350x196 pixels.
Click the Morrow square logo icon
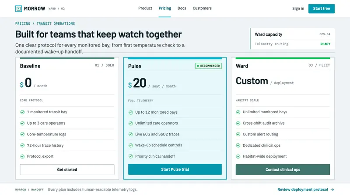click(18, 9)
